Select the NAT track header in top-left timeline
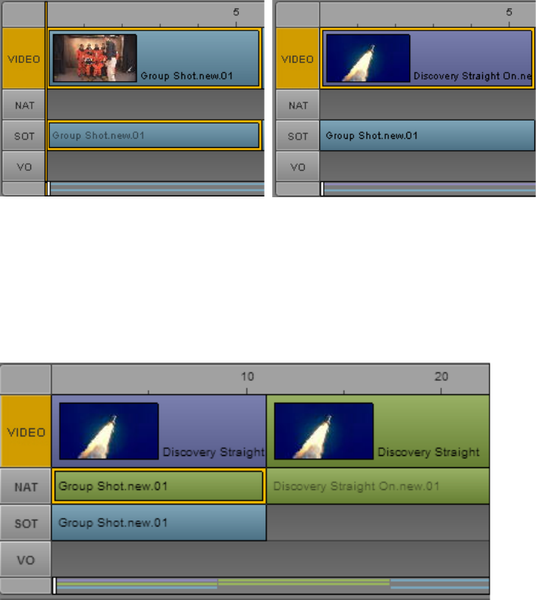The height and width of the screenshot is (600, 536). 24,105
